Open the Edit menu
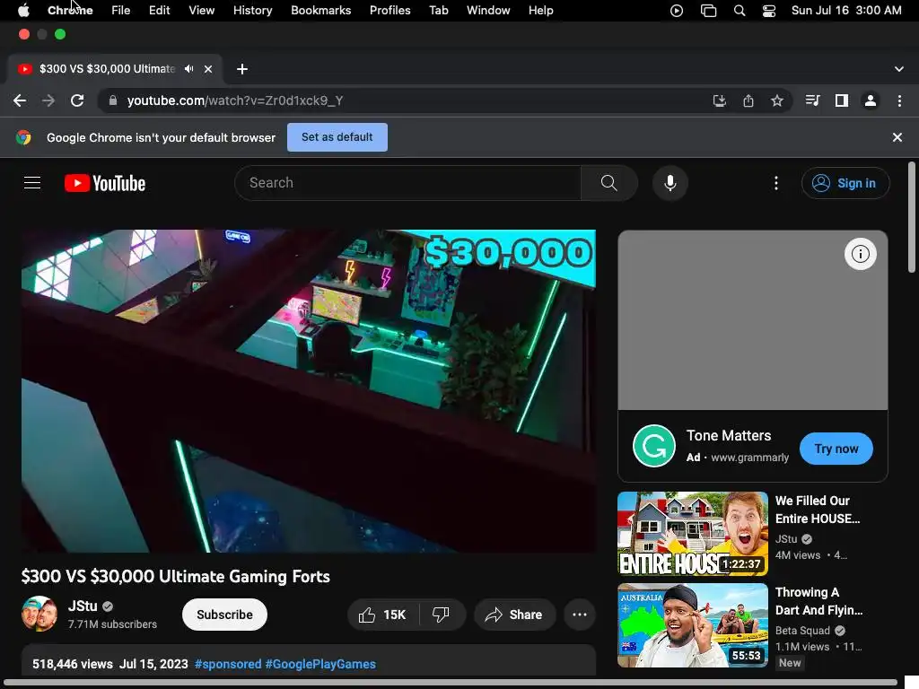Viewport: 919px width, 689px height. pyautogui.click(x=159, y=11)
